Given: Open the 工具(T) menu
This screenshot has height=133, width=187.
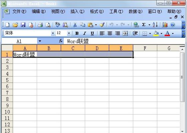Looking at the screenshot, I should 116,12.
